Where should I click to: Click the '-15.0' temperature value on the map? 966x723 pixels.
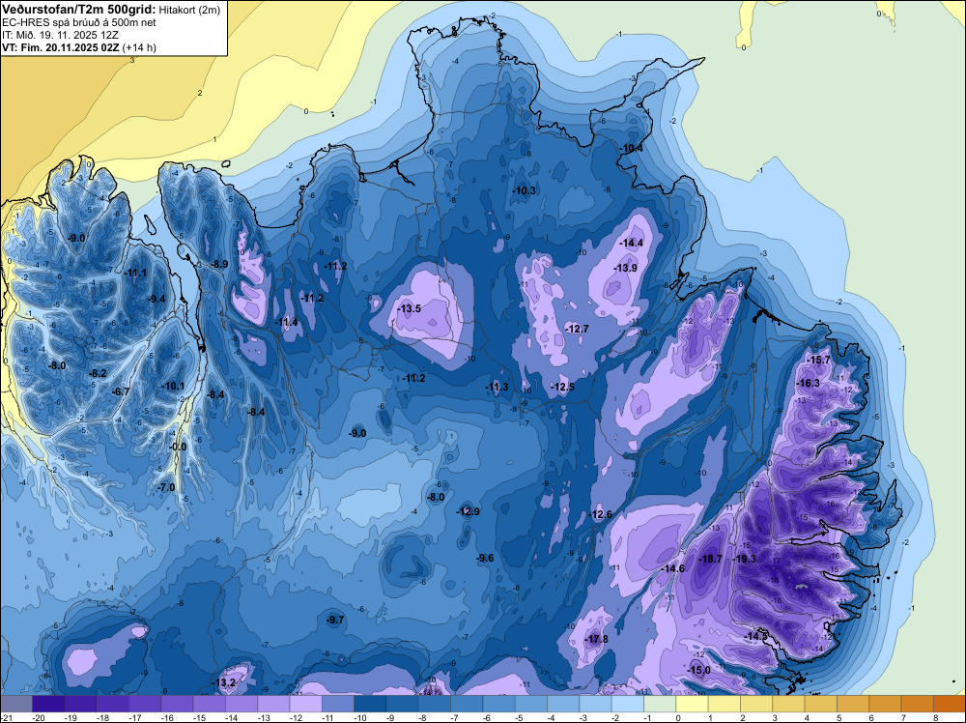[x=699, y=670]
